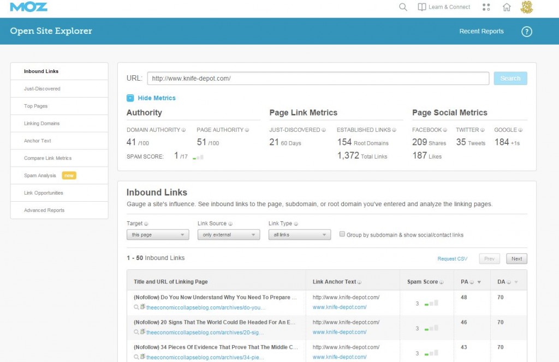Screen dimensions: 559x362
Task: Open the user profile avatar
Action: click(527, 7)
